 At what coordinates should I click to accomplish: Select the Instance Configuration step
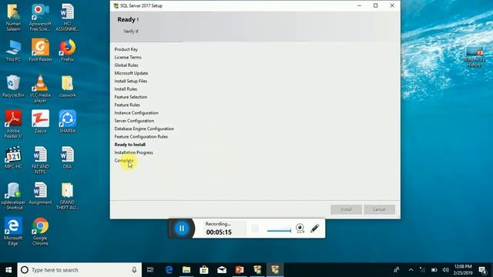pyautogui.click(x=136, y=113)
